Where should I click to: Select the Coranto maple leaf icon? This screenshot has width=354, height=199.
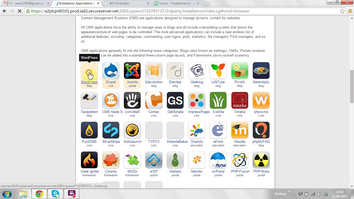[111, 160]
